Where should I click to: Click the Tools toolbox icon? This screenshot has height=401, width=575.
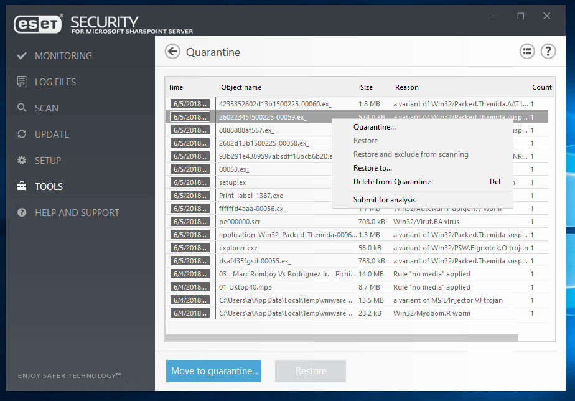pyautogui.click(x=22, y=186)
